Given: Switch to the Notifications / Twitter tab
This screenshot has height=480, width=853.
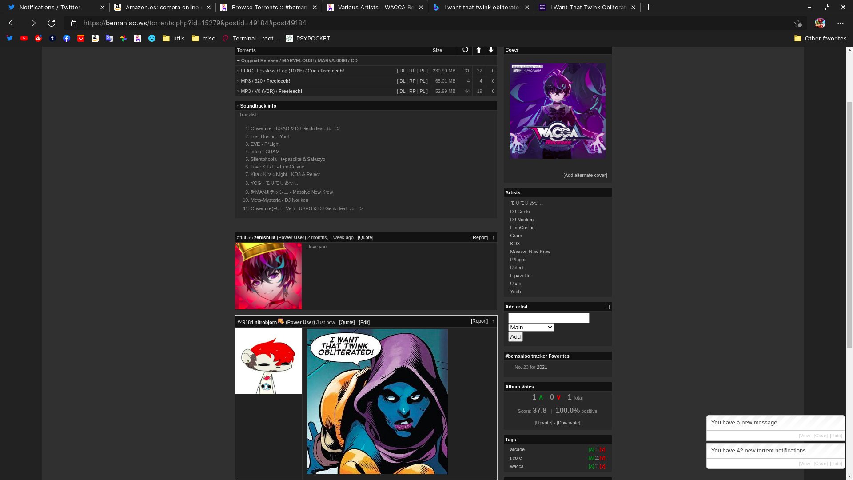Looking at the screenshot, I should click(50, 7).
